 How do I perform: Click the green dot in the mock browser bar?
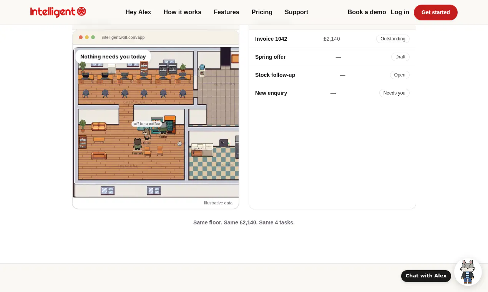click(x=93, y=37)
